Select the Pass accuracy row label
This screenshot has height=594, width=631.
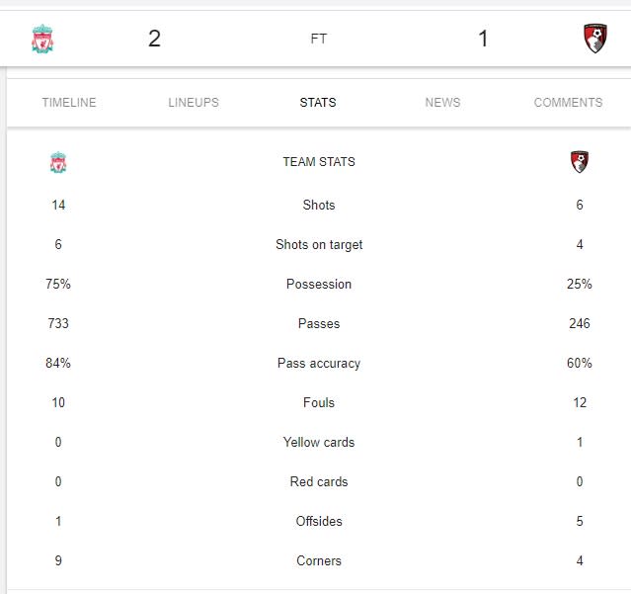[x=319, y=364]
